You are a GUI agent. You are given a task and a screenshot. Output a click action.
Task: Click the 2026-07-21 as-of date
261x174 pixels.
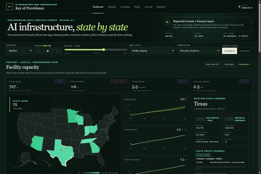(247, 8)
